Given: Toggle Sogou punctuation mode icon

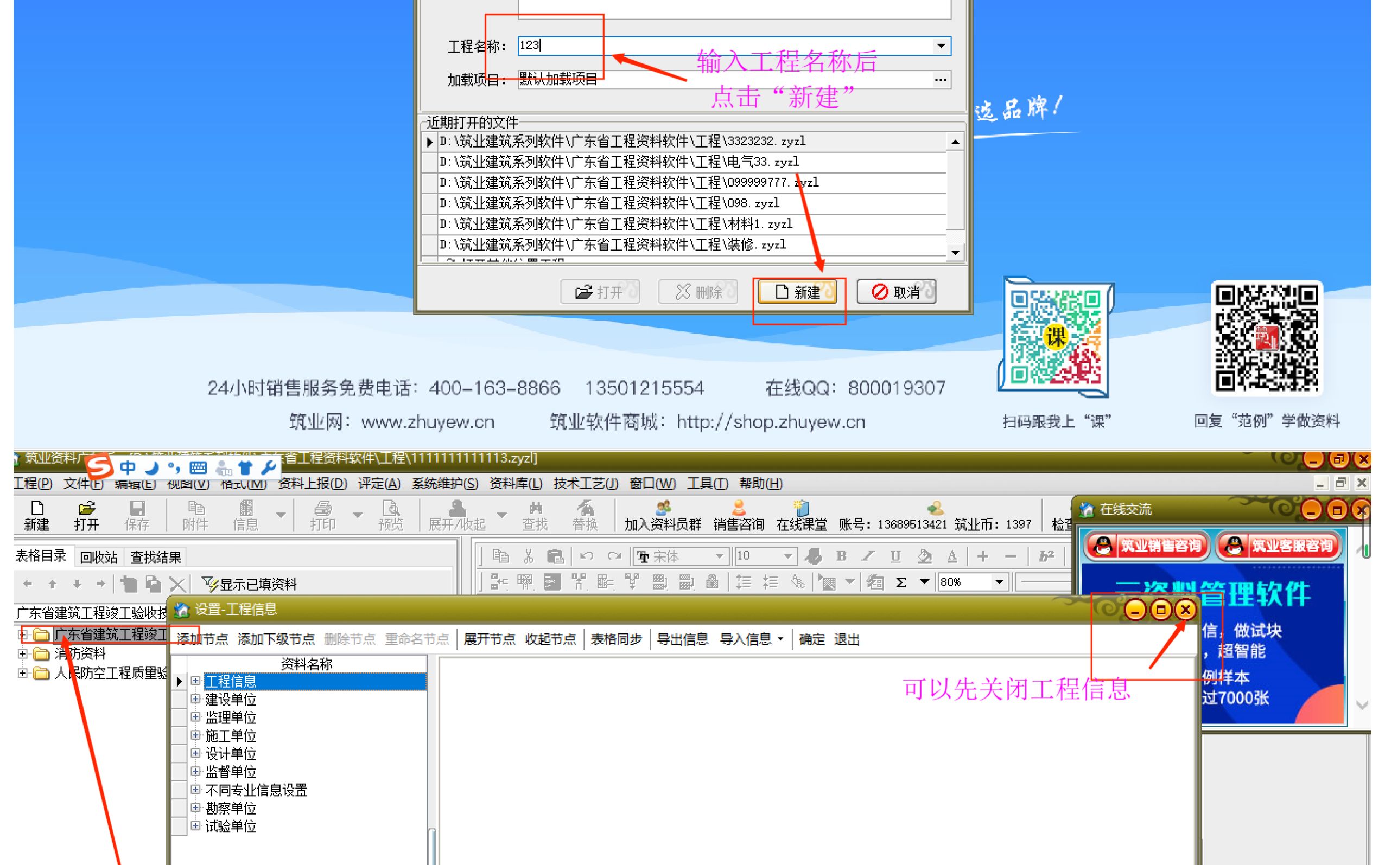Looking at the screenshot, I should 174,468.
